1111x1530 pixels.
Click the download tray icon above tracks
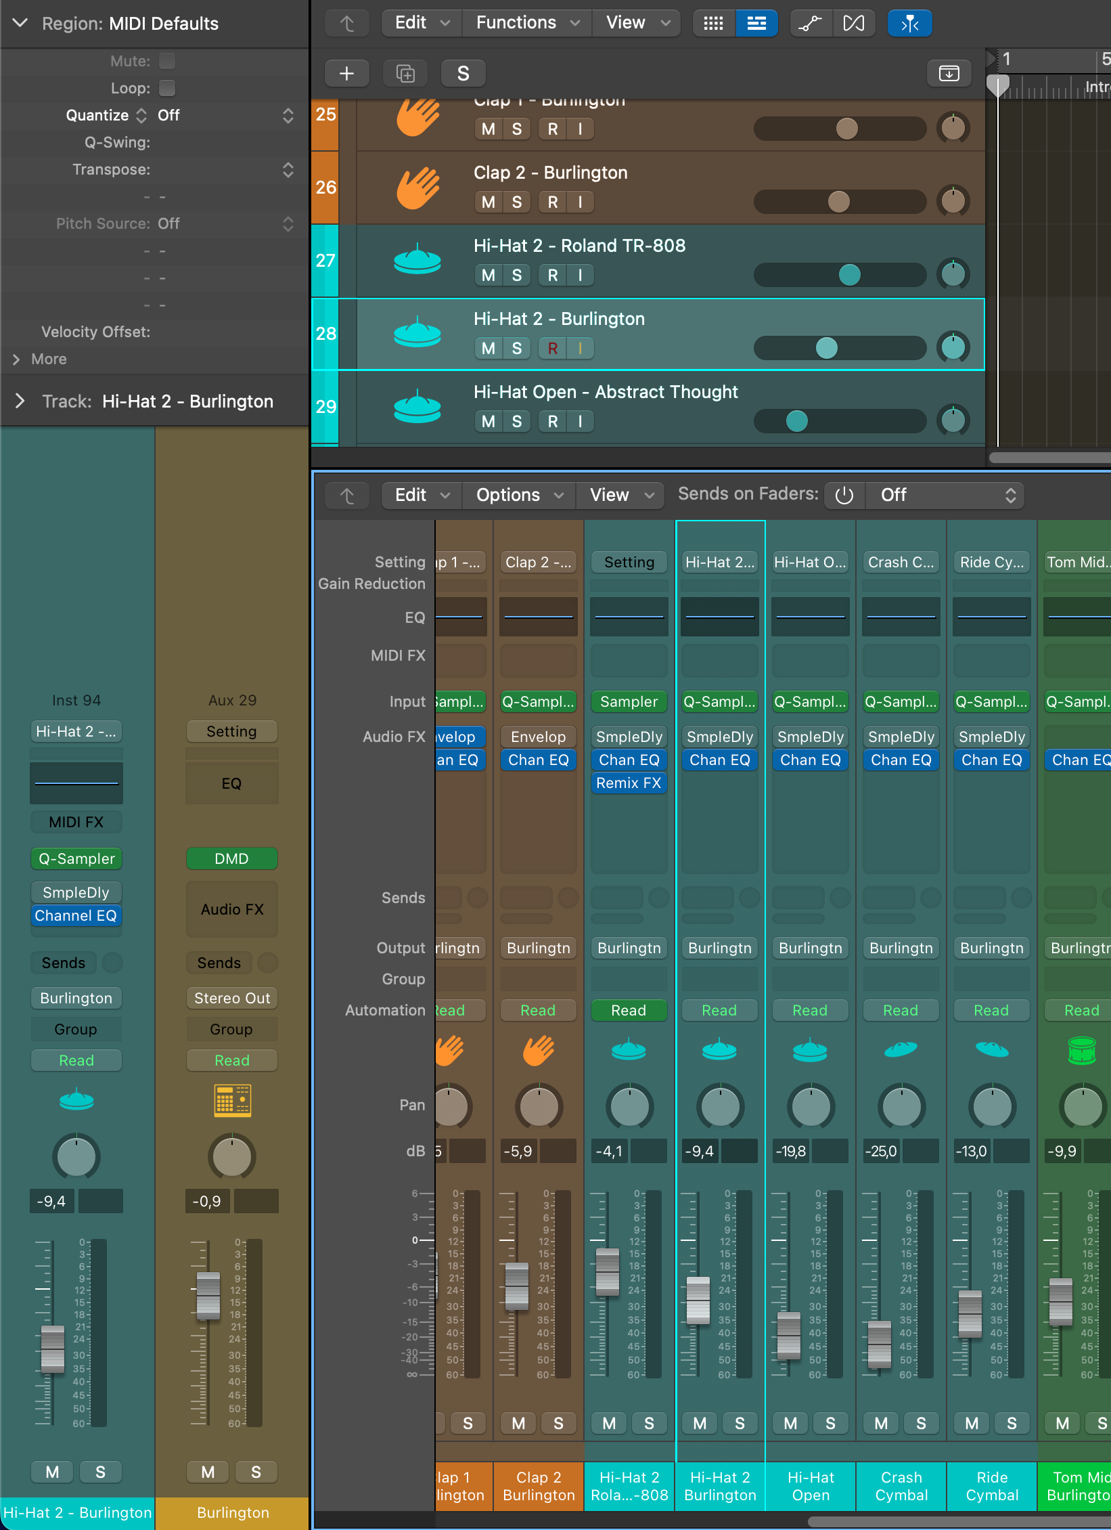pyautogui.click(x=949, y=73)
